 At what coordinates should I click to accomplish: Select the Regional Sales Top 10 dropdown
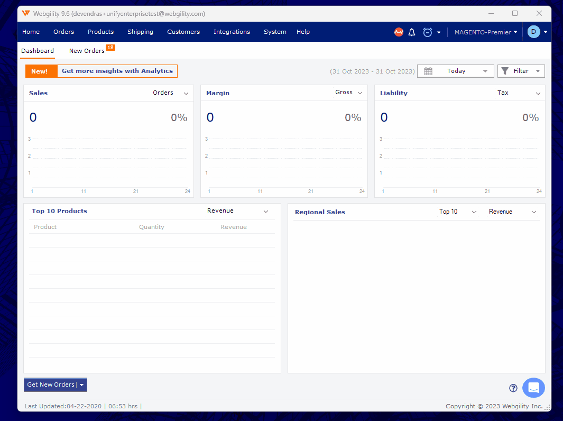click(458, 212)
